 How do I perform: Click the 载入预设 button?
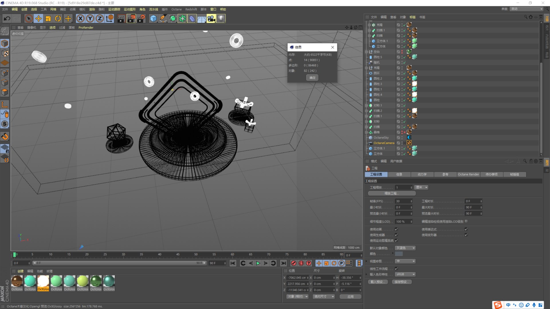pos(378,282)
